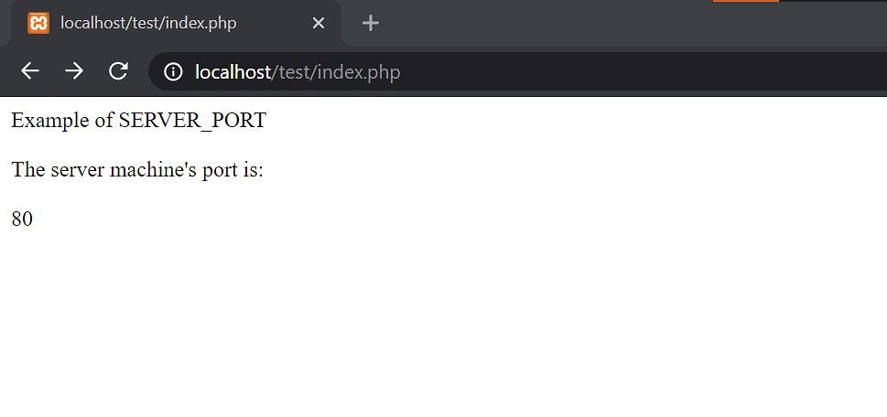Close the localhost/test/index.php tab

tap(319, 23)
